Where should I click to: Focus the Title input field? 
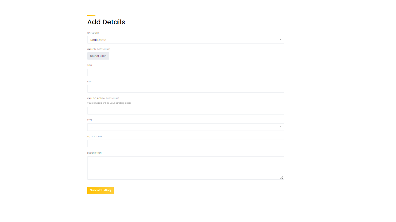point(186,72)
